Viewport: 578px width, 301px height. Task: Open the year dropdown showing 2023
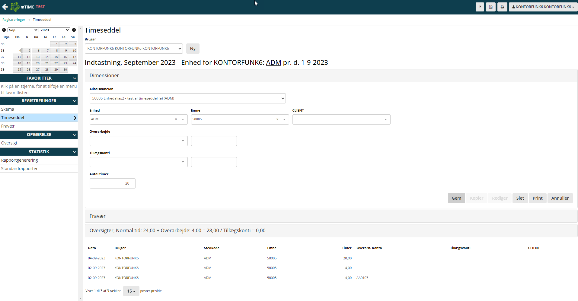(54, 30)
